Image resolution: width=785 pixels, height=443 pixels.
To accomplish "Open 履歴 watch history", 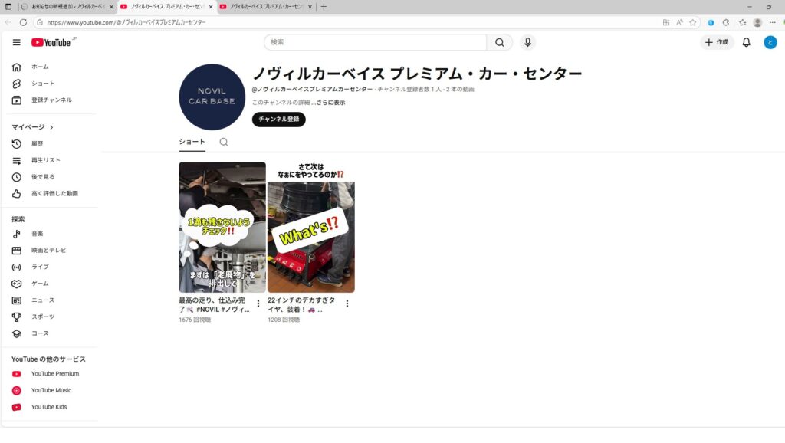I will [x=37, y=143].
